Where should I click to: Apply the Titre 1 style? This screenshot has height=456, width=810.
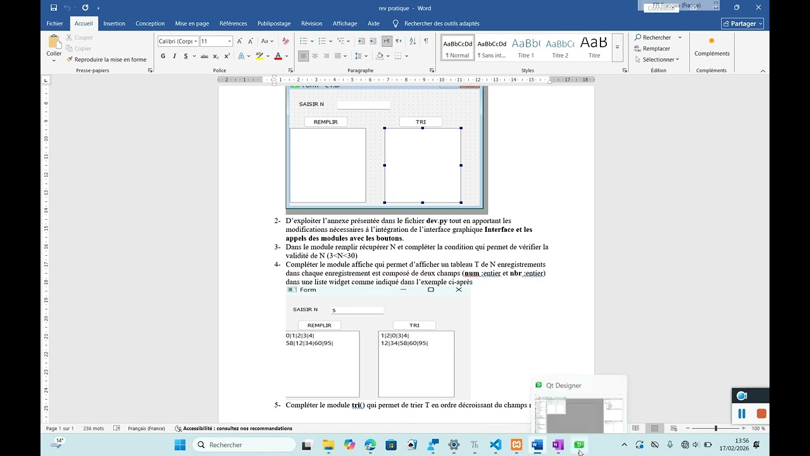tap(526, 47)
